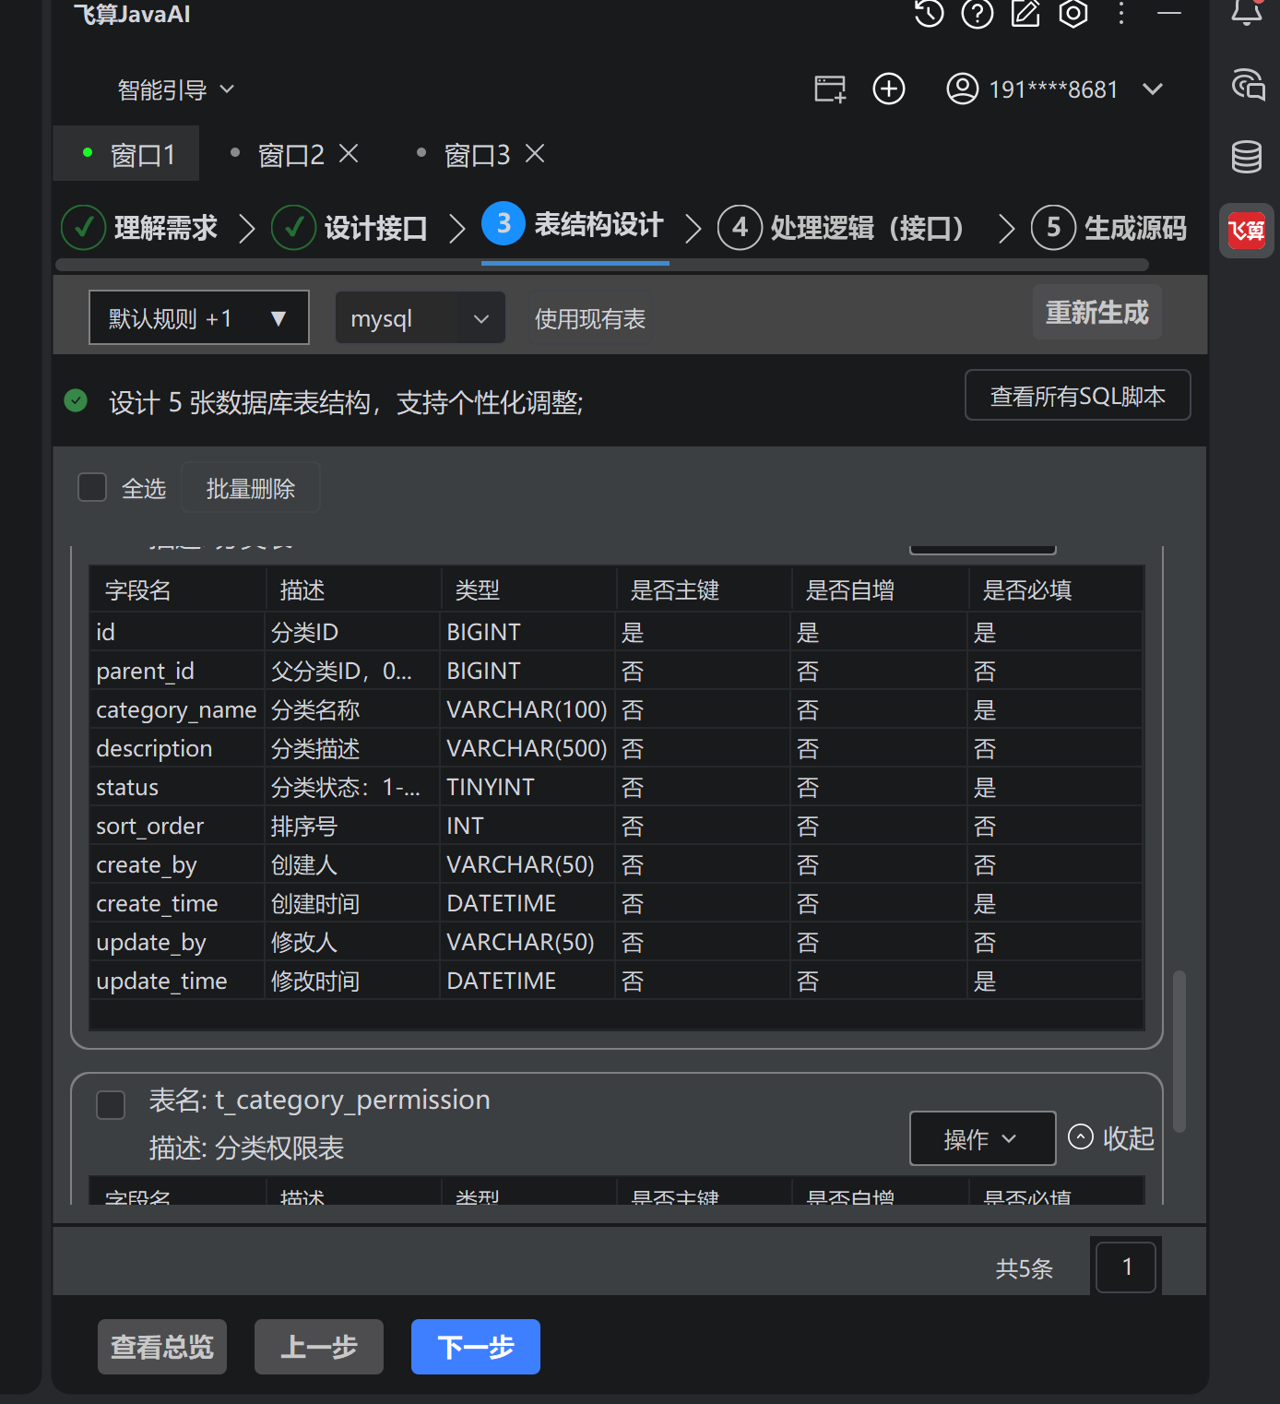This screenshot has height=1404, width=1280.
Task: Click the VARCHAR(500) type cell
Action: coord(527,748)
